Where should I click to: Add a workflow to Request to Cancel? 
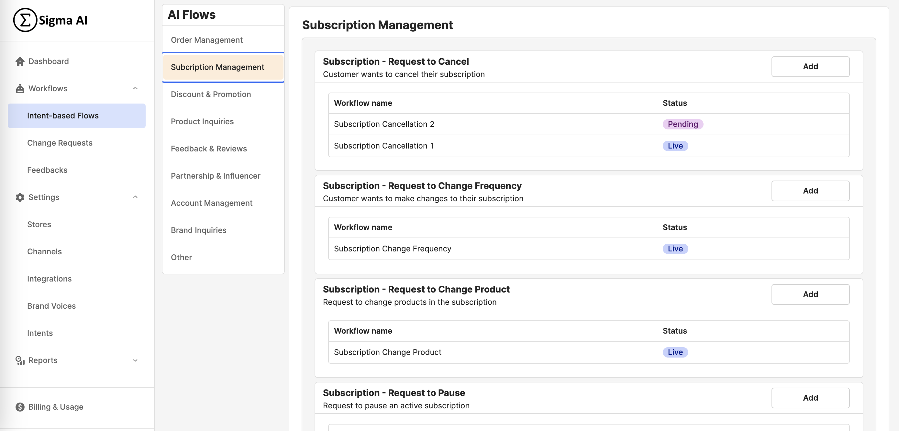tap(810, 67)
